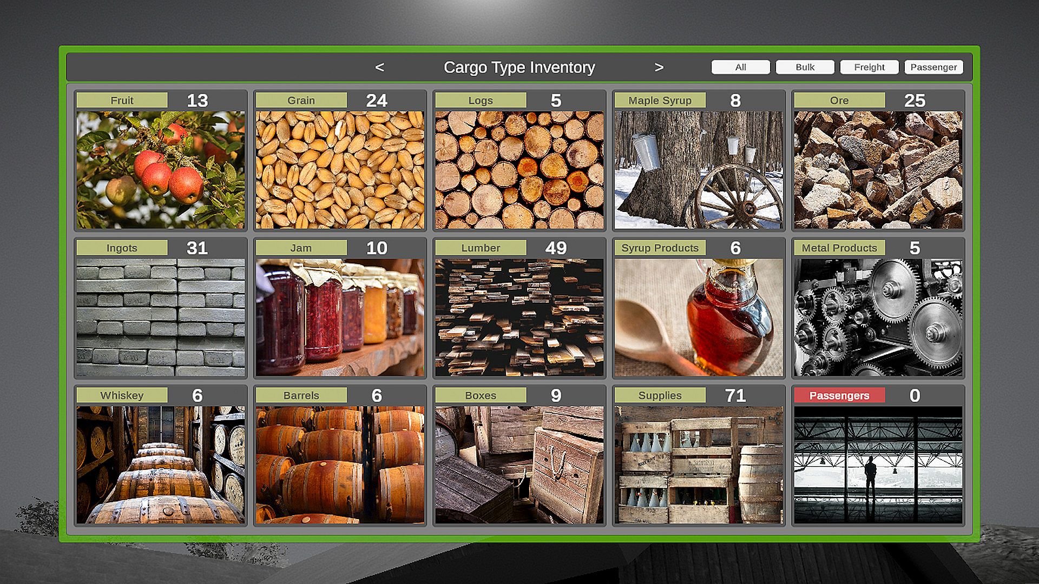Screen dimensions: 1039x584
Task: Select the Syrup Products label
Action: [x=660, y=248]
